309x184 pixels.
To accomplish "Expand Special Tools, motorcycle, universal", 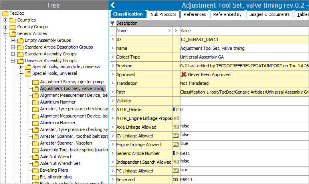I will pos(20,67).
